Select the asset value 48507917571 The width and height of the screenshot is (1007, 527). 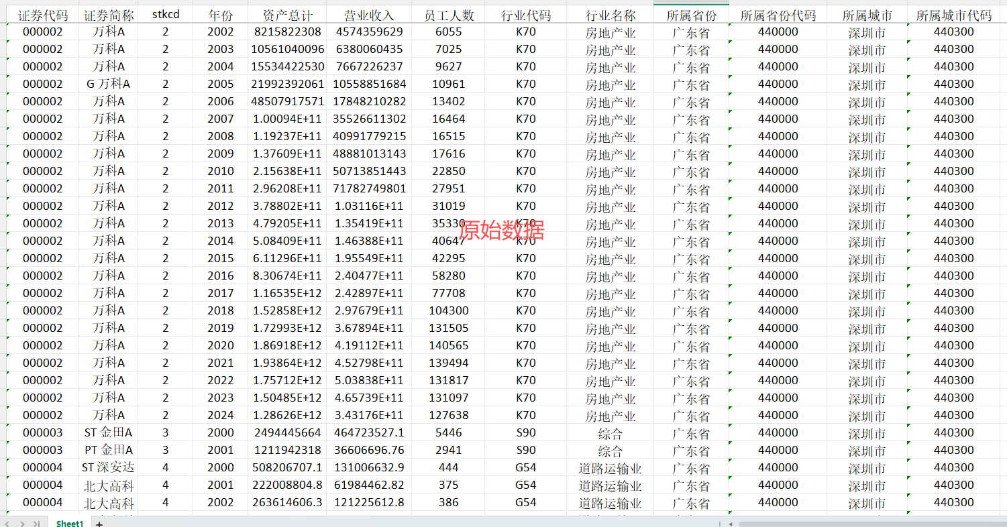point(288,101)
